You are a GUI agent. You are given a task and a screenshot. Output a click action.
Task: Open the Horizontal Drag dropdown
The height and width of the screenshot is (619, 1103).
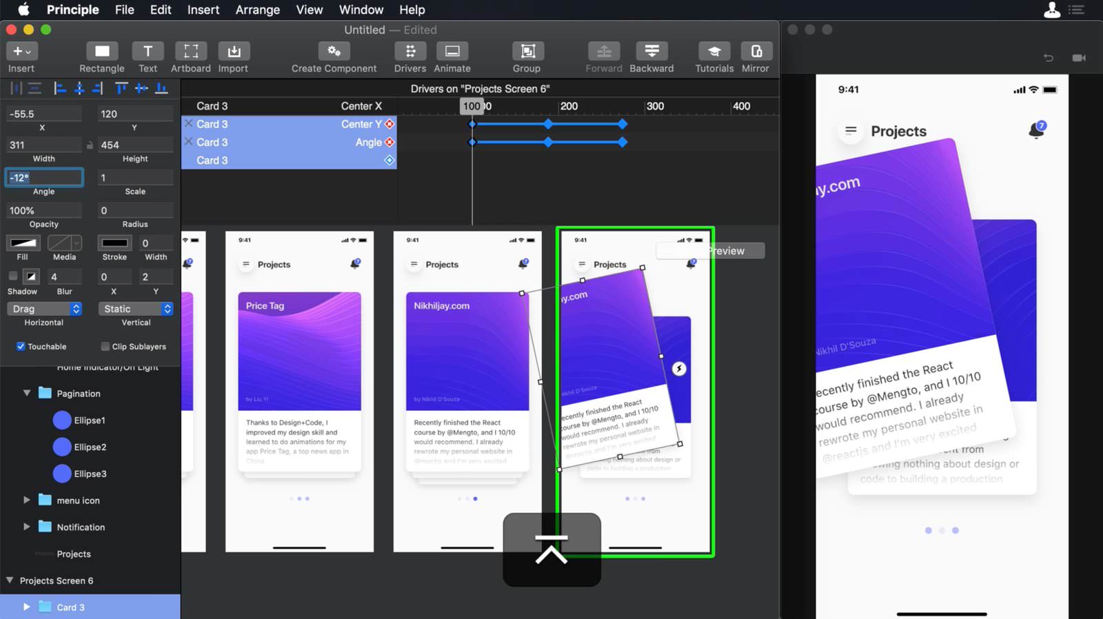tap(44, 309)
